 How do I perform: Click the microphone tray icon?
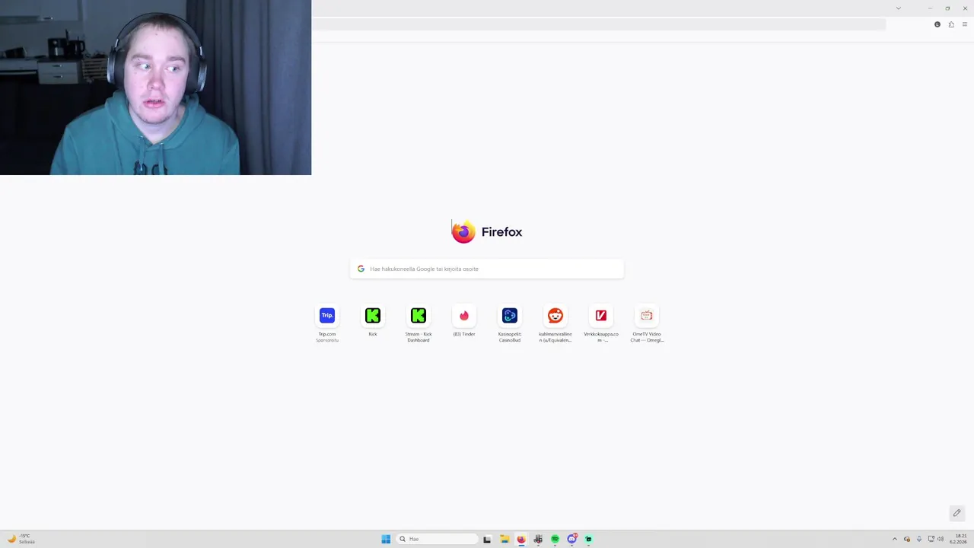point(919,539)
